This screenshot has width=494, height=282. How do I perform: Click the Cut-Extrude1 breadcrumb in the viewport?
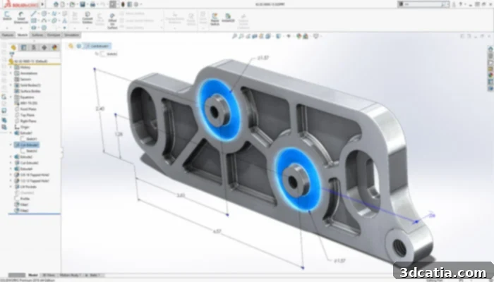pos(97,47)
